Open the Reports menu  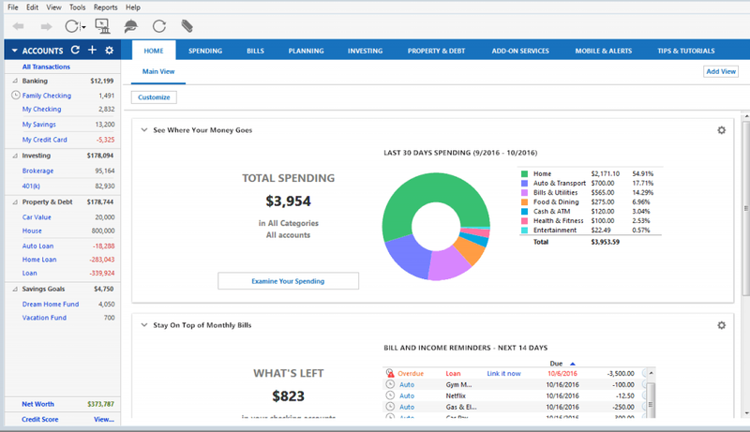pyautogui.click(x=105, y=7)
